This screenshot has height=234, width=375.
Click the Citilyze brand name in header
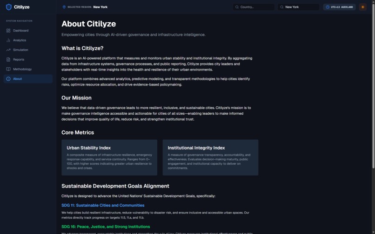pyautogui.click(x=22, y=7)
